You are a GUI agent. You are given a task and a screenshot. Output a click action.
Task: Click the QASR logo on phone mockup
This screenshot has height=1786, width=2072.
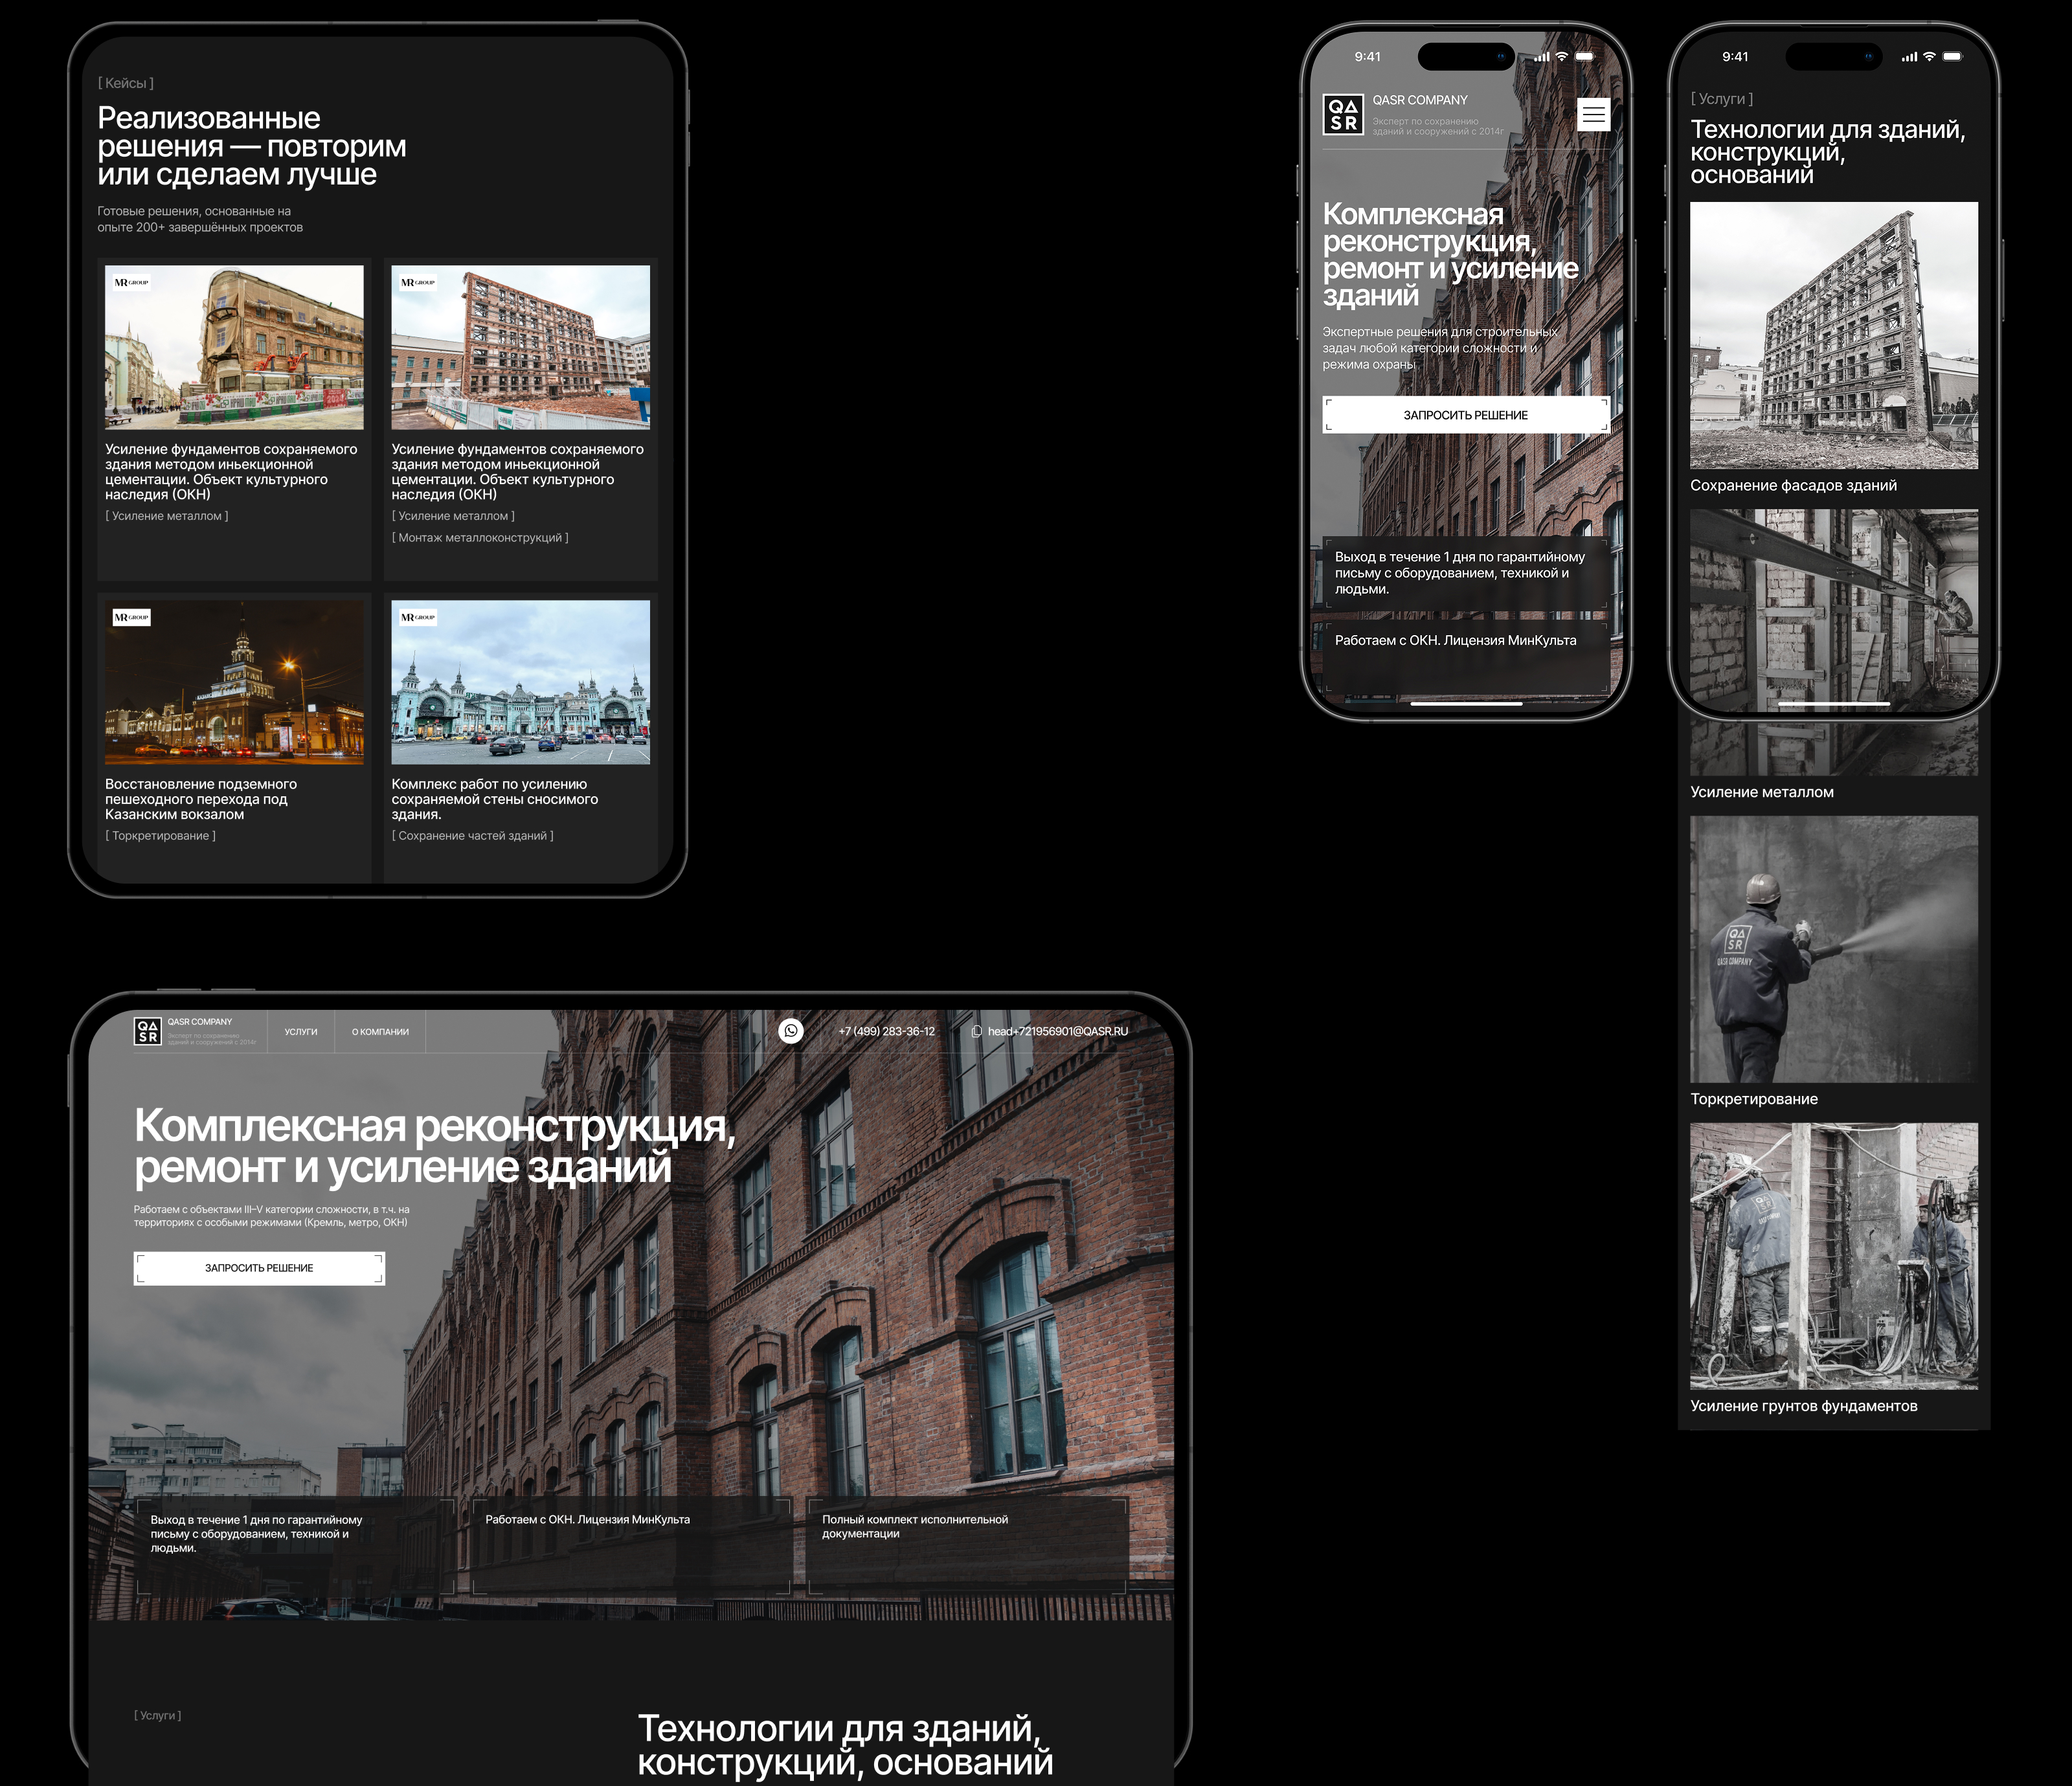[x=1342, y=115]
